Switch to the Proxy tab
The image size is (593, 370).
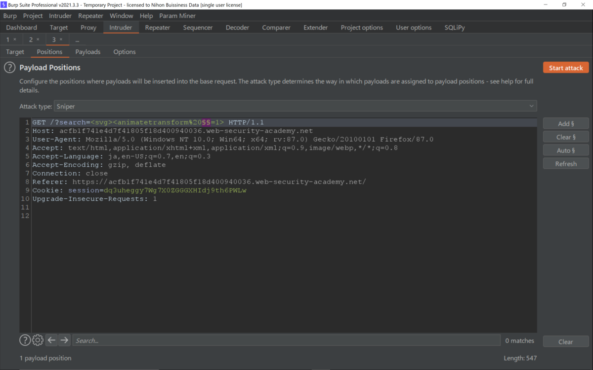(x=88, y=28)
